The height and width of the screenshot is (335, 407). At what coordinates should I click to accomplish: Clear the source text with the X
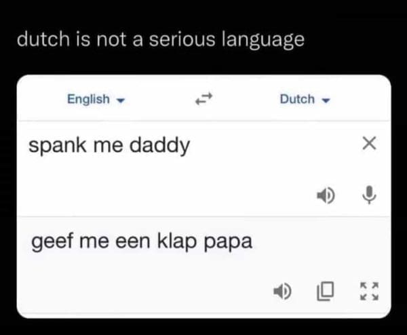click(x=368, y=143)
